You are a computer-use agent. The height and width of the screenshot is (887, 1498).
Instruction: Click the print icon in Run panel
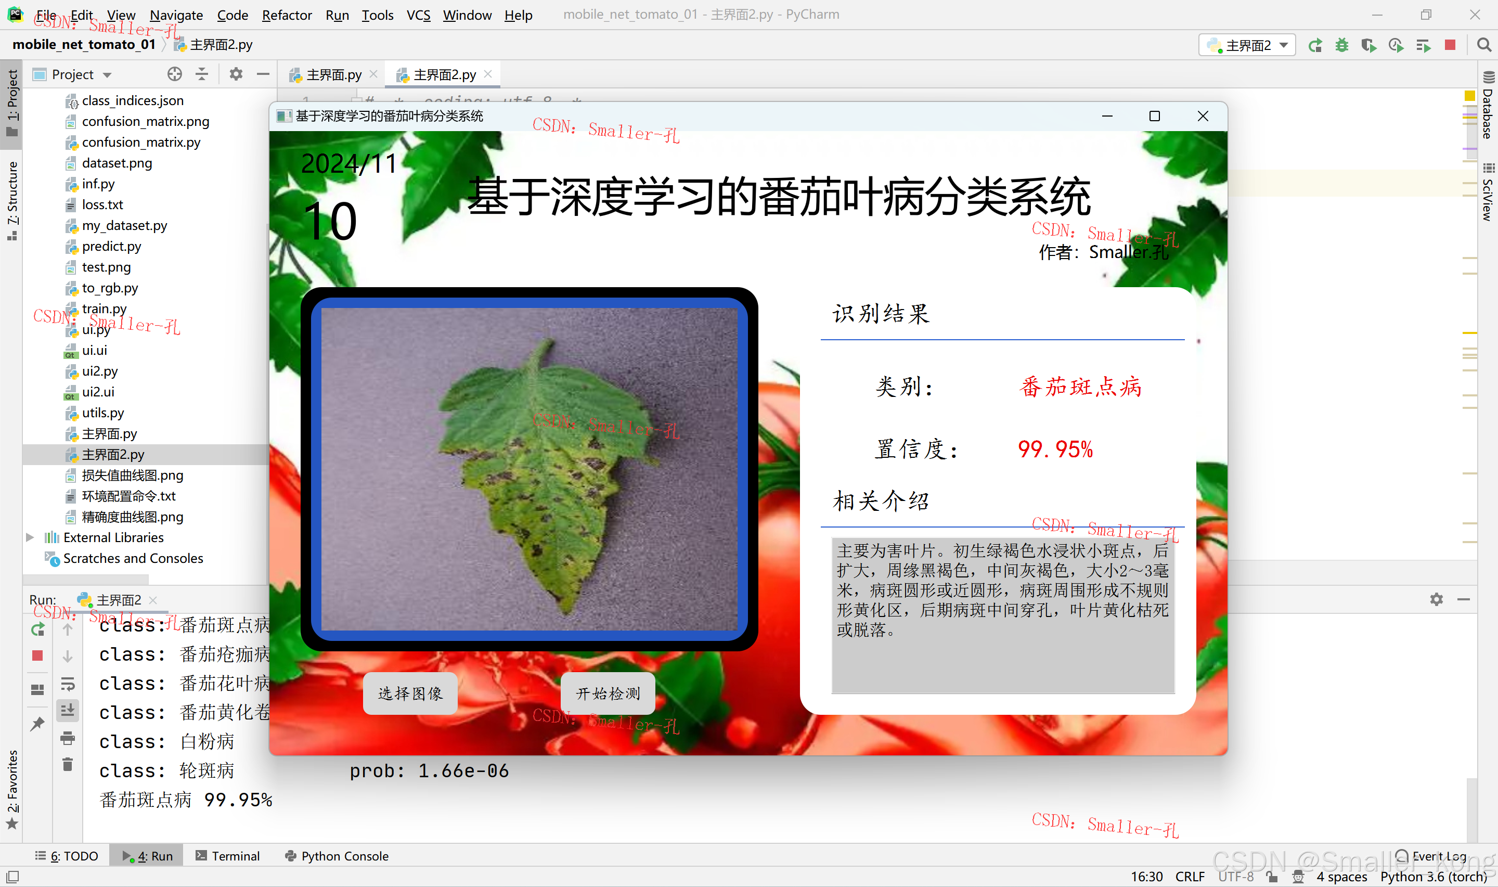point(68,739)
